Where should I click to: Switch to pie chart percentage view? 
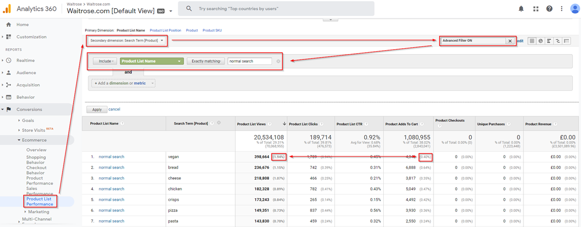click(x=540, y=41)
